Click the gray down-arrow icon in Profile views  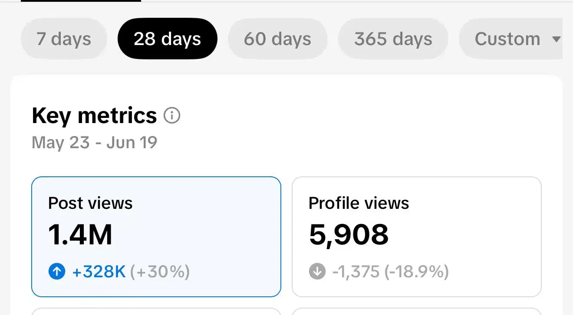[317, 272]
